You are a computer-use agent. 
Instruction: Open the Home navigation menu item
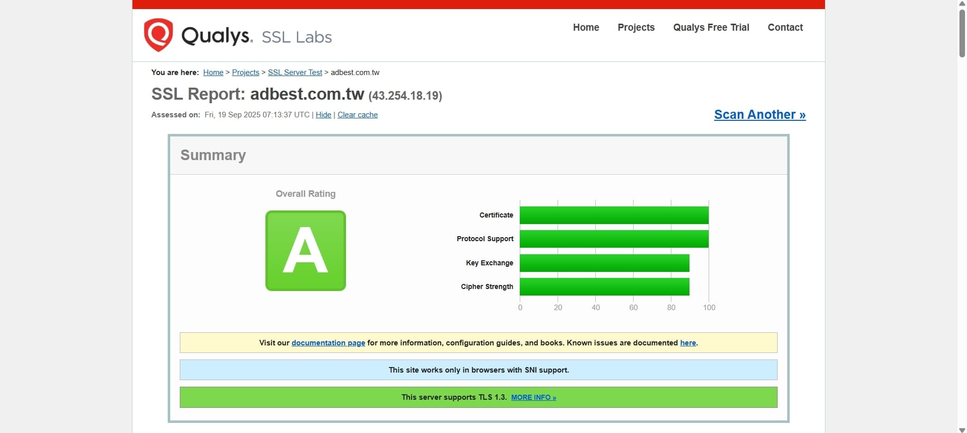(x=586, y=28)
